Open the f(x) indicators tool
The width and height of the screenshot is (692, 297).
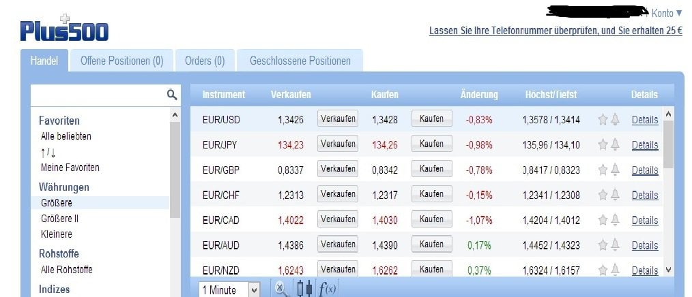pos(327,289)
